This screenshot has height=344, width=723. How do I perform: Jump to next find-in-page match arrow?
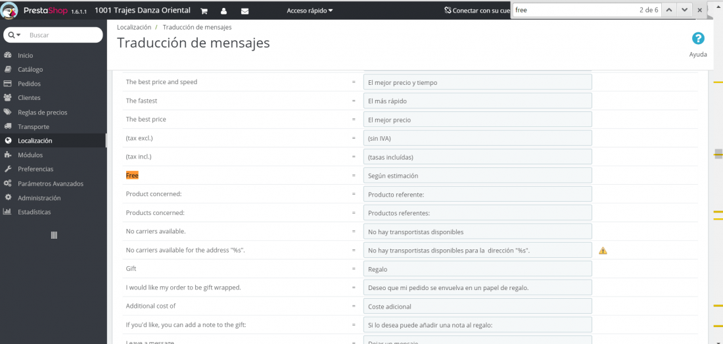pyautogui.click(x=685, y=10)
